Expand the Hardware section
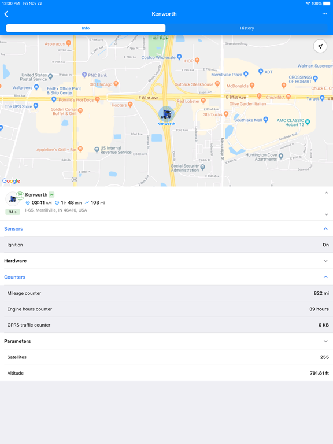Image resolution: width=333 pixels, height=444 pixels. point(325,261)
